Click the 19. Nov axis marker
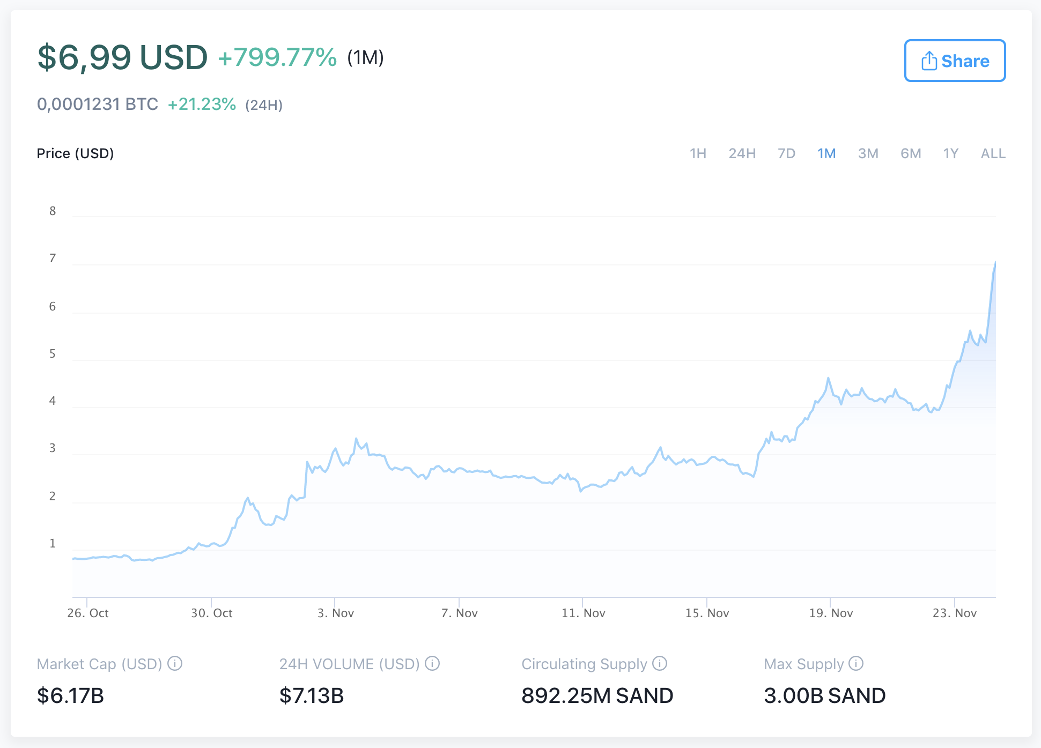 tap(831, 613)
